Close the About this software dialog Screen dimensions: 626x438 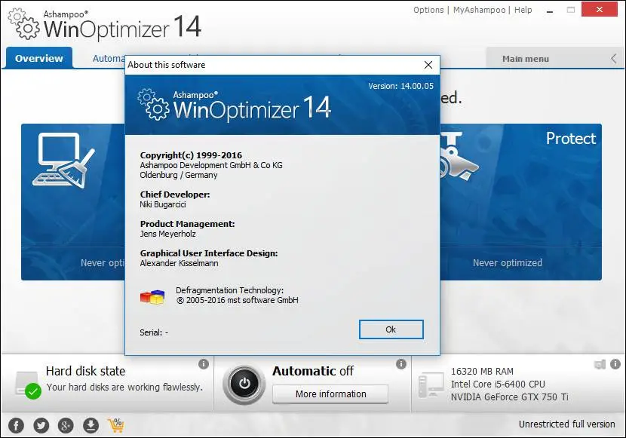(x=428, y=65)
